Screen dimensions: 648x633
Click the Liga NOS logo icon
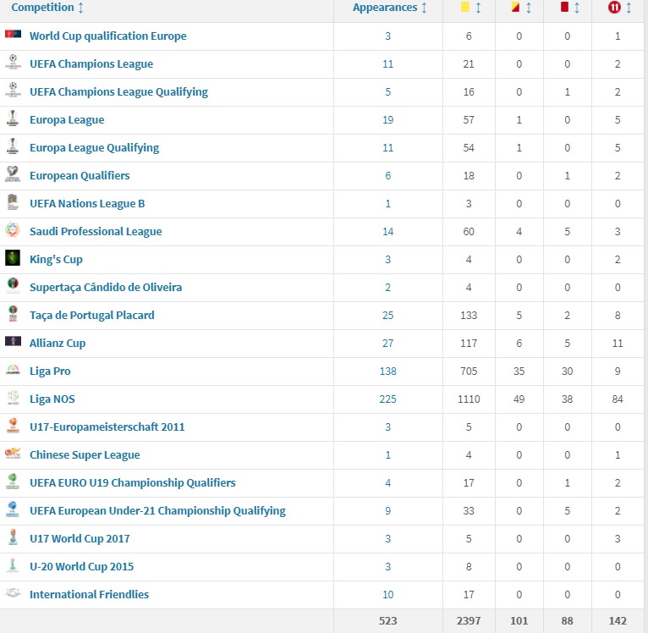pyautogui.click(x=13, y=398)
